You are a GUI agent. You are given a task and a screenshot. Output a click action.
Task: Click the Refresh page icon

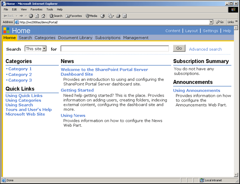click(x=37, y=16)
